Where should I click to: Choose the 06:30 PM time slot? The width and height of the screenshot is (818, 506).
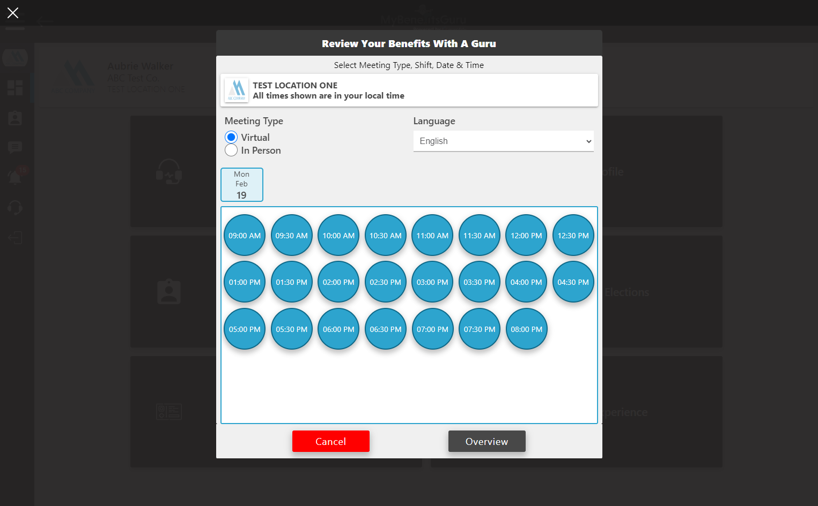386,329
